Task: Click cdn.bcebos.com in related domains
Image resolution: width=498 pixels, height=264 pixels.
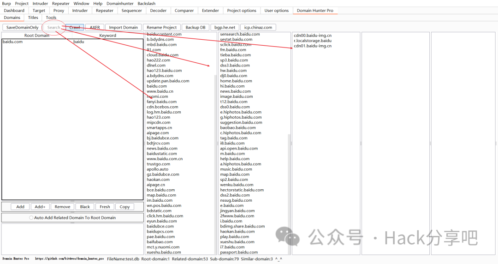Action: [162, 107]
